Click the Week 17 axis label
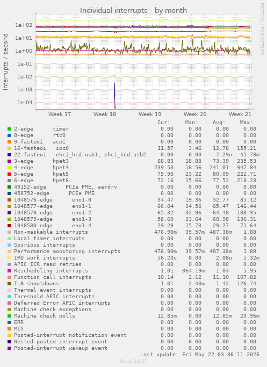This screenshot has width=267, height=367. coord(60,114)
